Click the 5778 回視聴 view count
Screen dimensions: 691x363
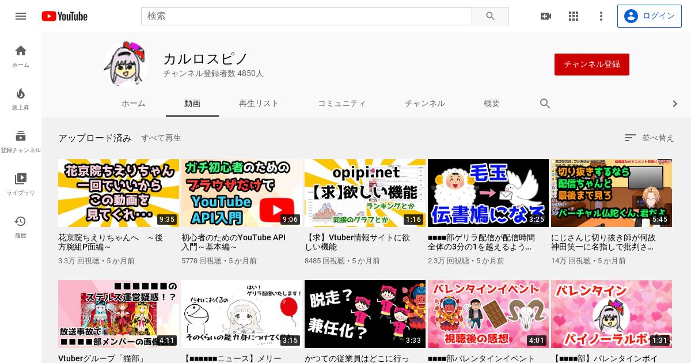click(202, 261)
